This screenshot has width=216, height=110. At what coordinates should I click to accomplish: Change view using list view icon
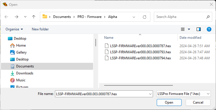coord(183,29)
